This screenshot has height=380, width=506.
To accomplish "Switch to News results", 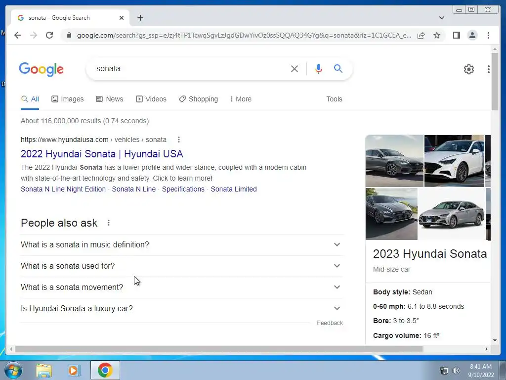I will (109, 99).
